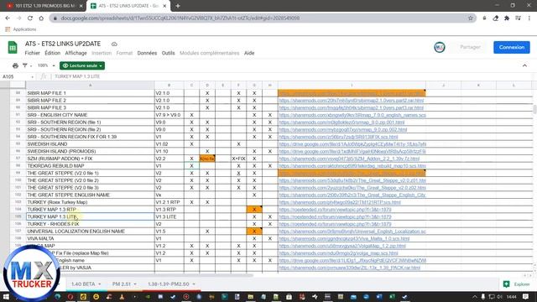Open Windows Start menu

[6, 297]
